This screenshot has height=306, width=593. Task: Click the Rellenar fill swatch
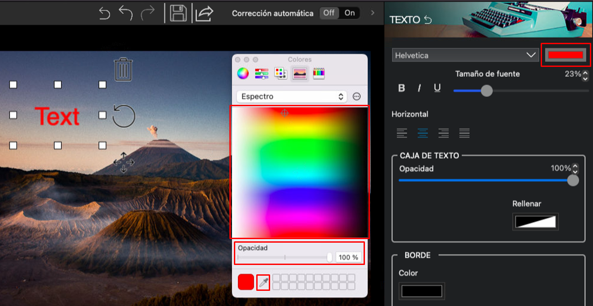[x=535, y=222]
